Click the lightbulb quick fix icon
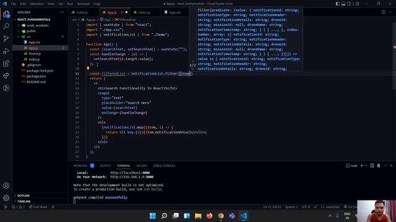This screenshot has height=222, width=396. (x=88, y=68)
